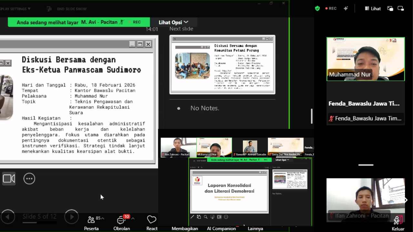This screenshot has width=413, height=232.
Task: Click the AI Companion sparkle icon
Action: tap(346, 9)
